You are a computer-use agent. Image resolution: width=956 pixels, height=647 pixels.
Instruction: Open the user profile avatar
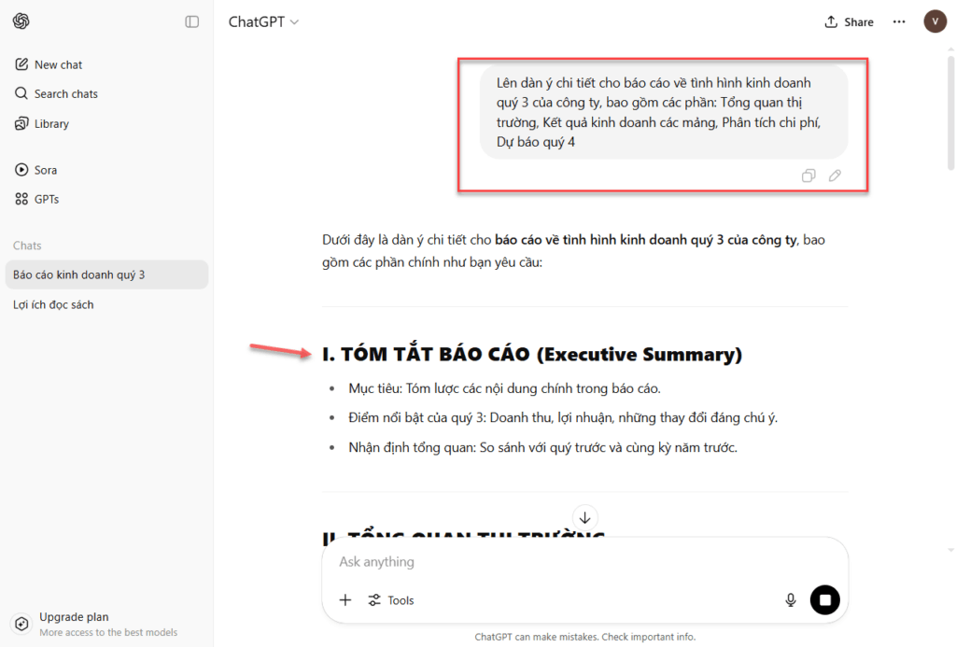tap(935, 21)
